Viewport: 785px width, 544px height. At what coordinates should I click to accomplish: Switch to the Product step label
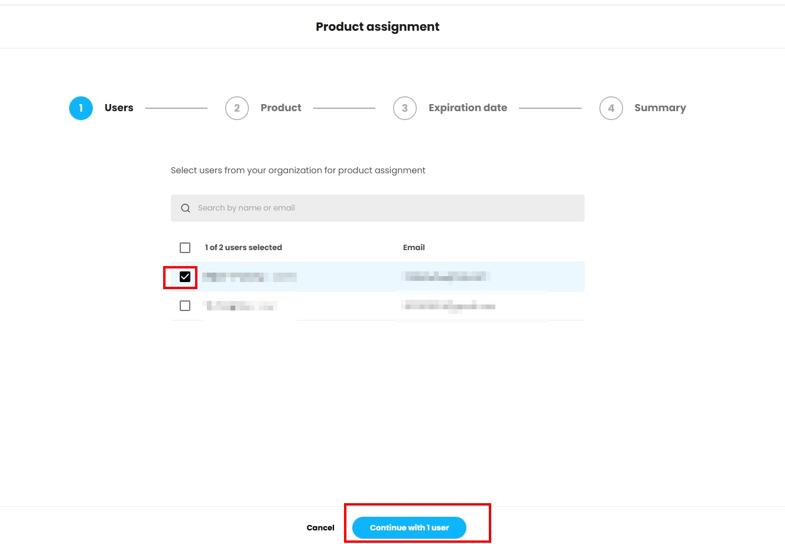coord(281,108)
